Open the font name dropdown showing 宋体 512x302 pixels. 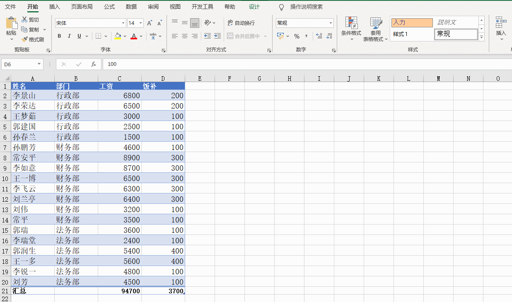(x=123, y=23)
